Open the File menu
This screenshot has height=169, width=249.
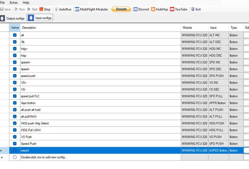click(2, 2)
